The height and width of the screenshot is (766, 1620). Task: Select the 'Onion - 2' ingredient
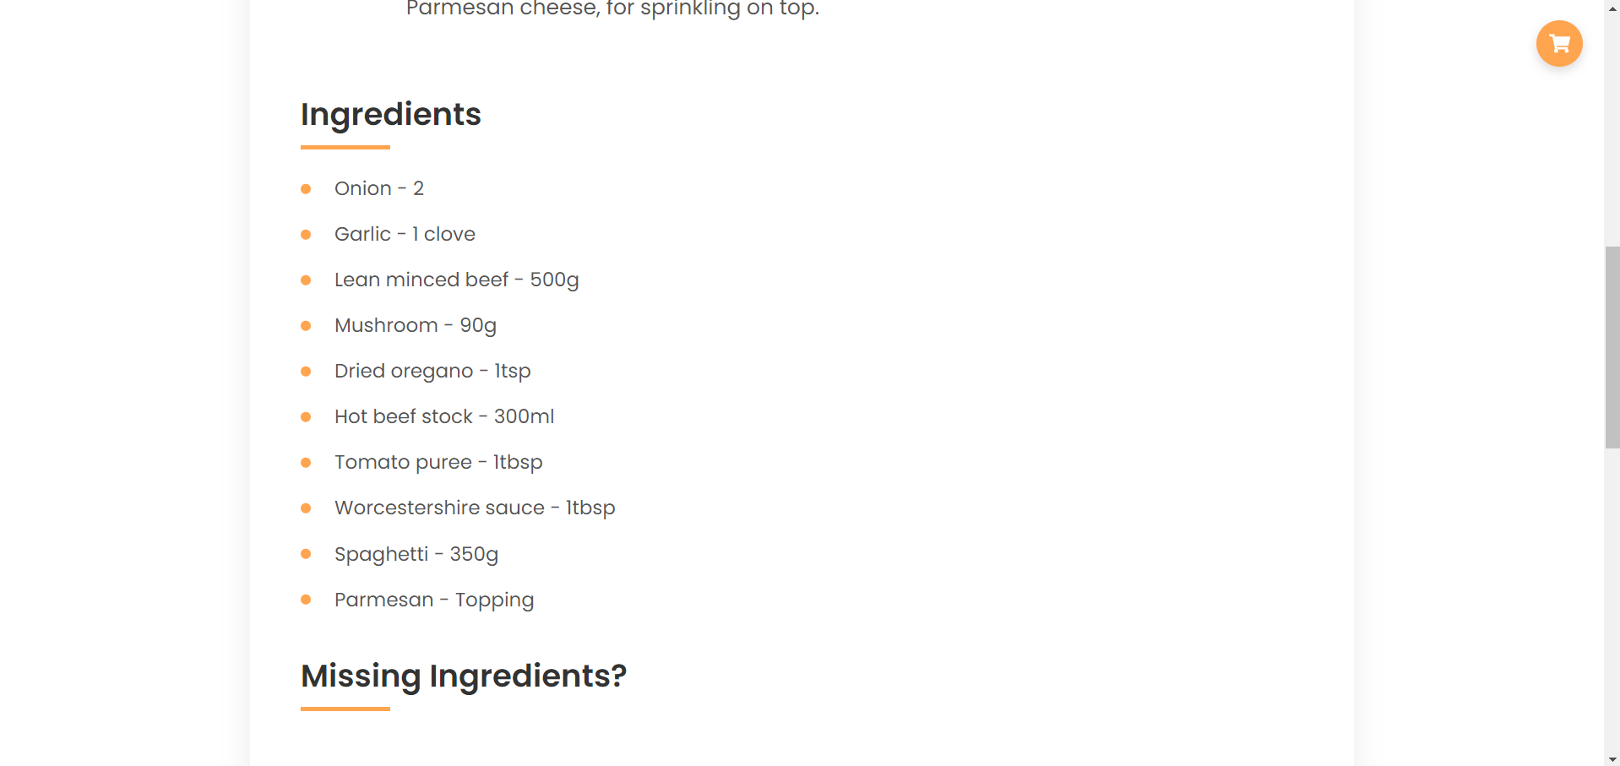(378, 188)
